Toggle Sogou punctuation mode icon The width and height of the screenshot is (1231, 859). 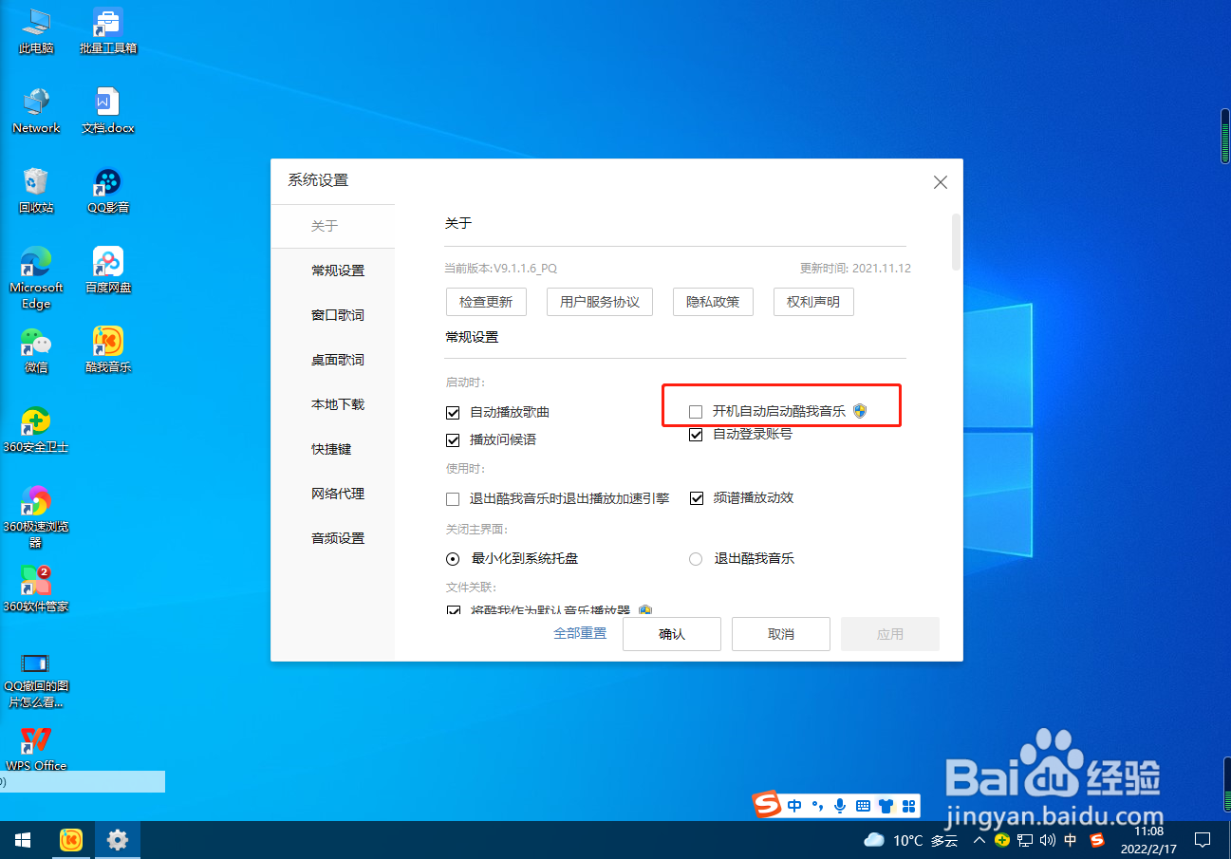point(817,806)
